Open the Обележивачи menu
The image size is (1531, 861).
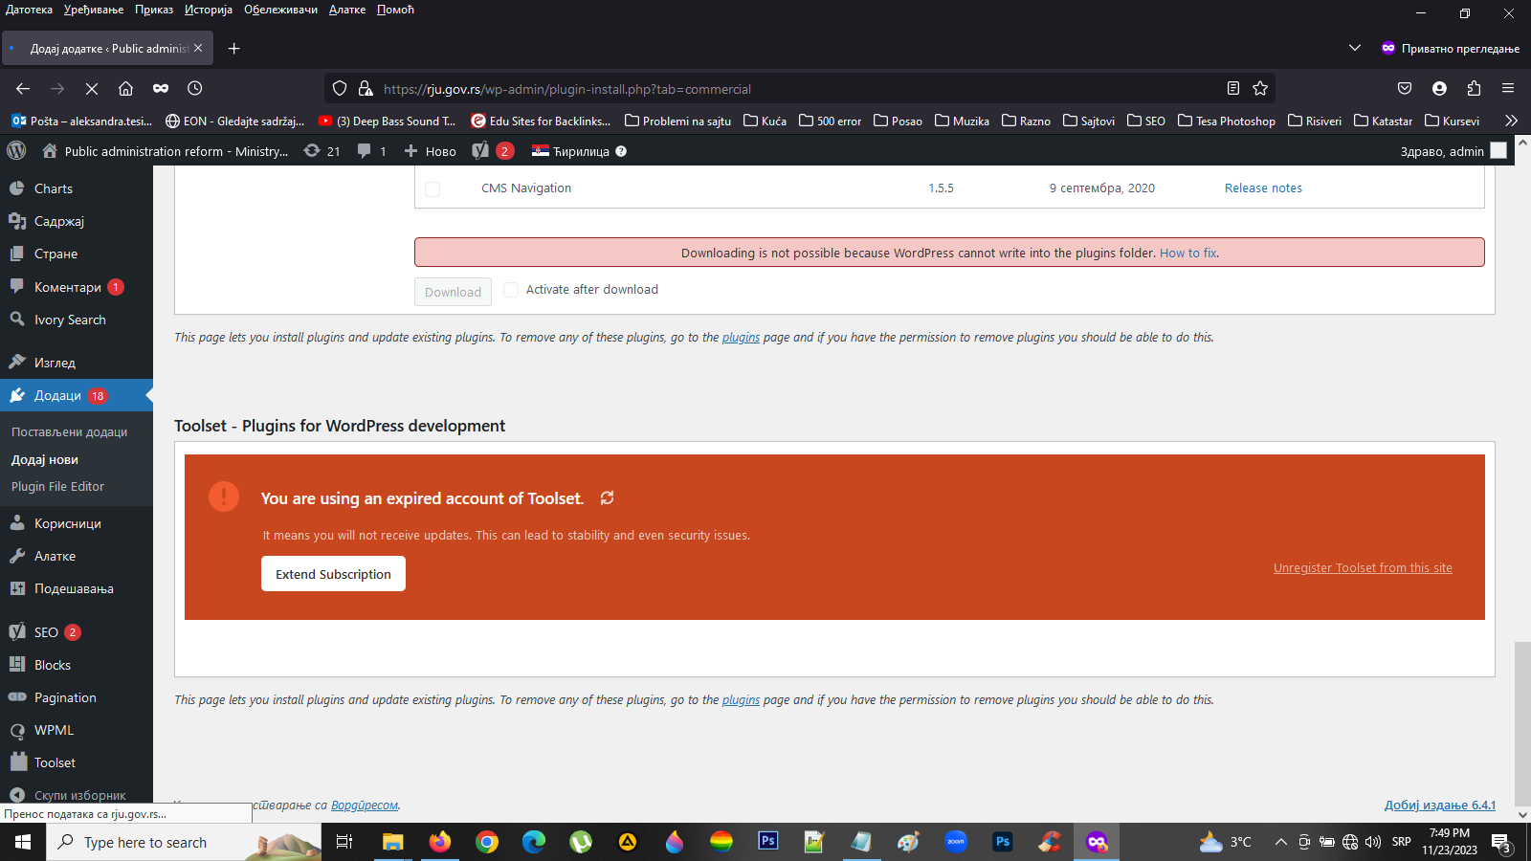(x=280, y=10)
